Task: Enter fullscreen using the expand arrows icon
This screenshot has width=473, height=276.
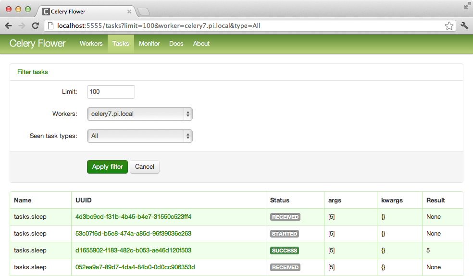Action: click(468, 5)
